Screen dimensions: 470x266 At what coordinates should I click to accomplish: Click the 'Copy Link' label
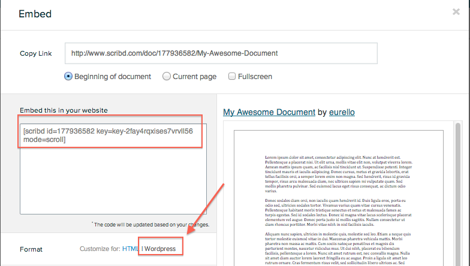(36, 54)
